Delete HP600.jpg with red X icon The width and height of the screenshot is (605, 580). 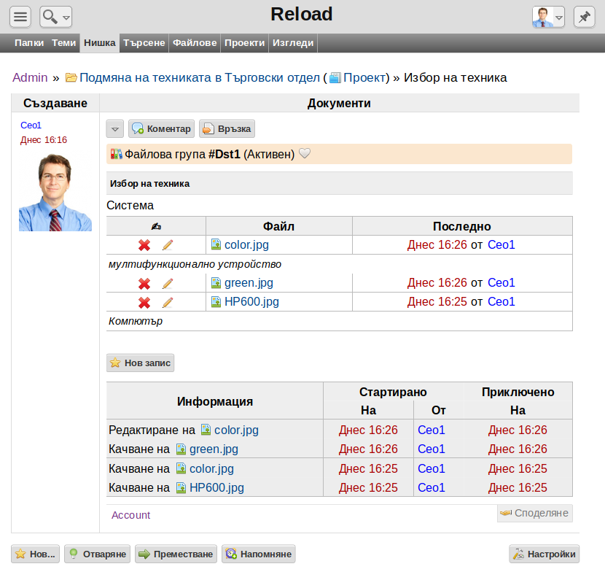144,302
